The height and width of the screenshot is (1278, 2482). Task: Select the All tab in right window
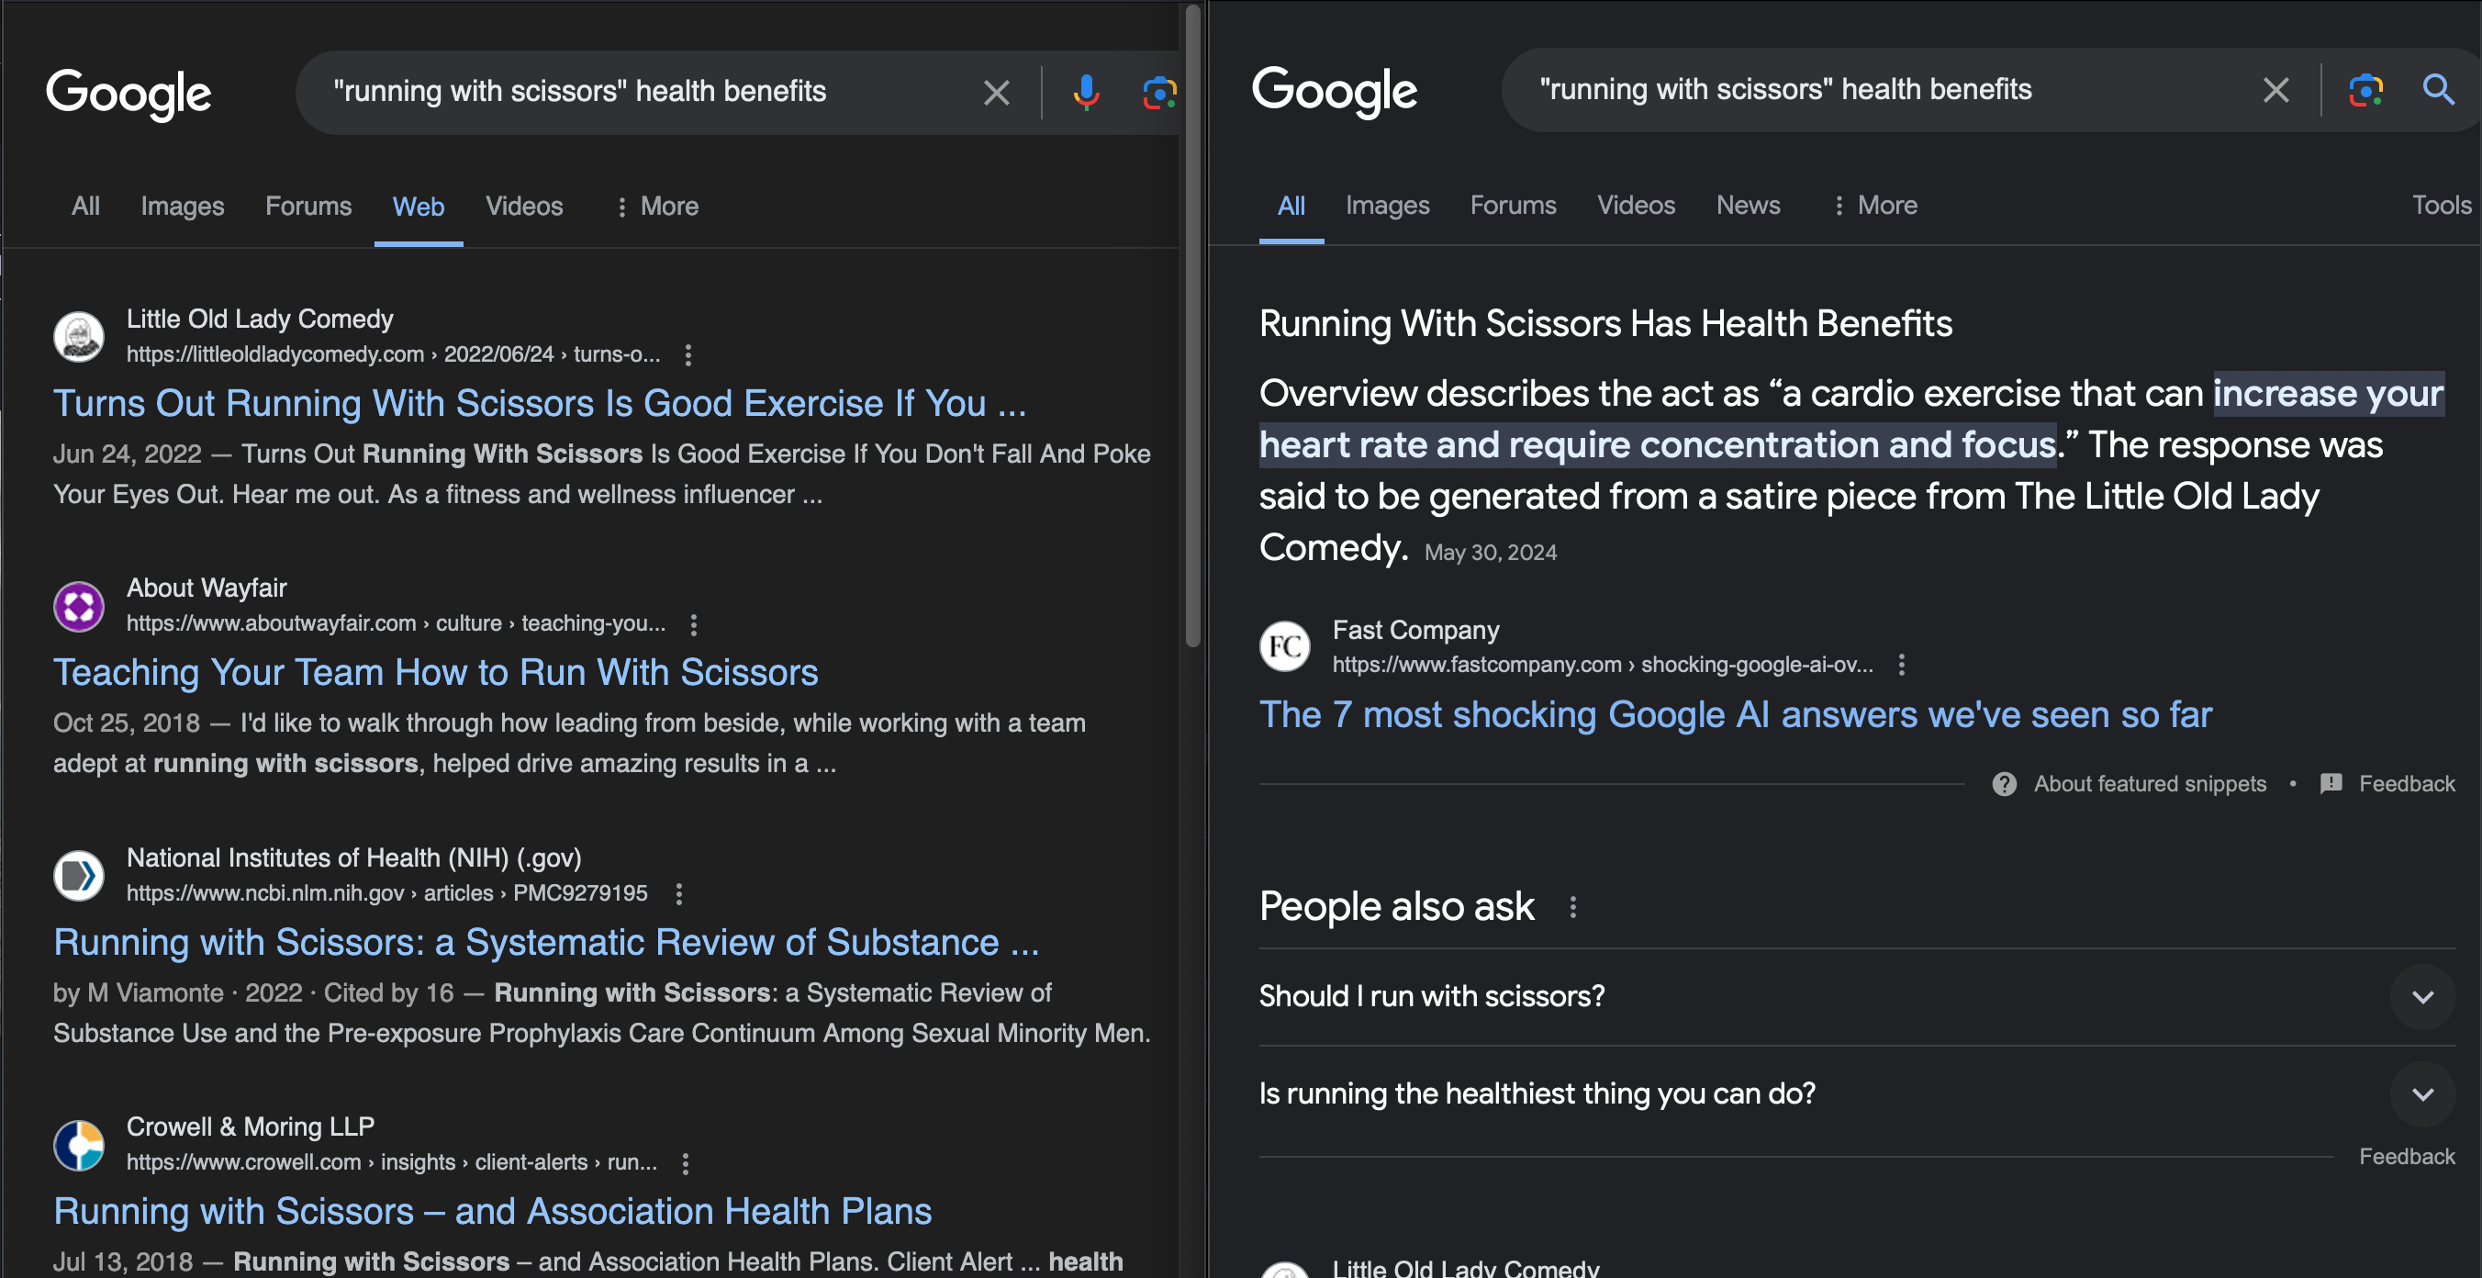point(1291,206)
